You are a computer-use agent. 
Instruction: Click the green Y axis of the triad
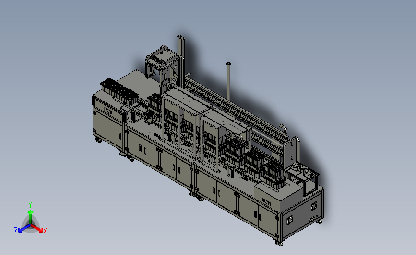pos(30,217)
